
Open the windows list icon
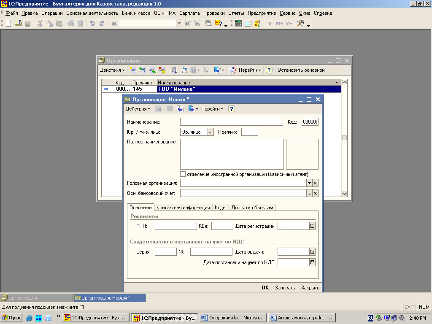(209, 24)
